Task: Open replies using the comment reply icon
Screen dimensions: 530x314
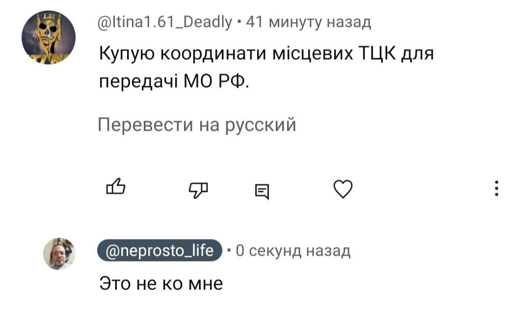Action: 262,191
